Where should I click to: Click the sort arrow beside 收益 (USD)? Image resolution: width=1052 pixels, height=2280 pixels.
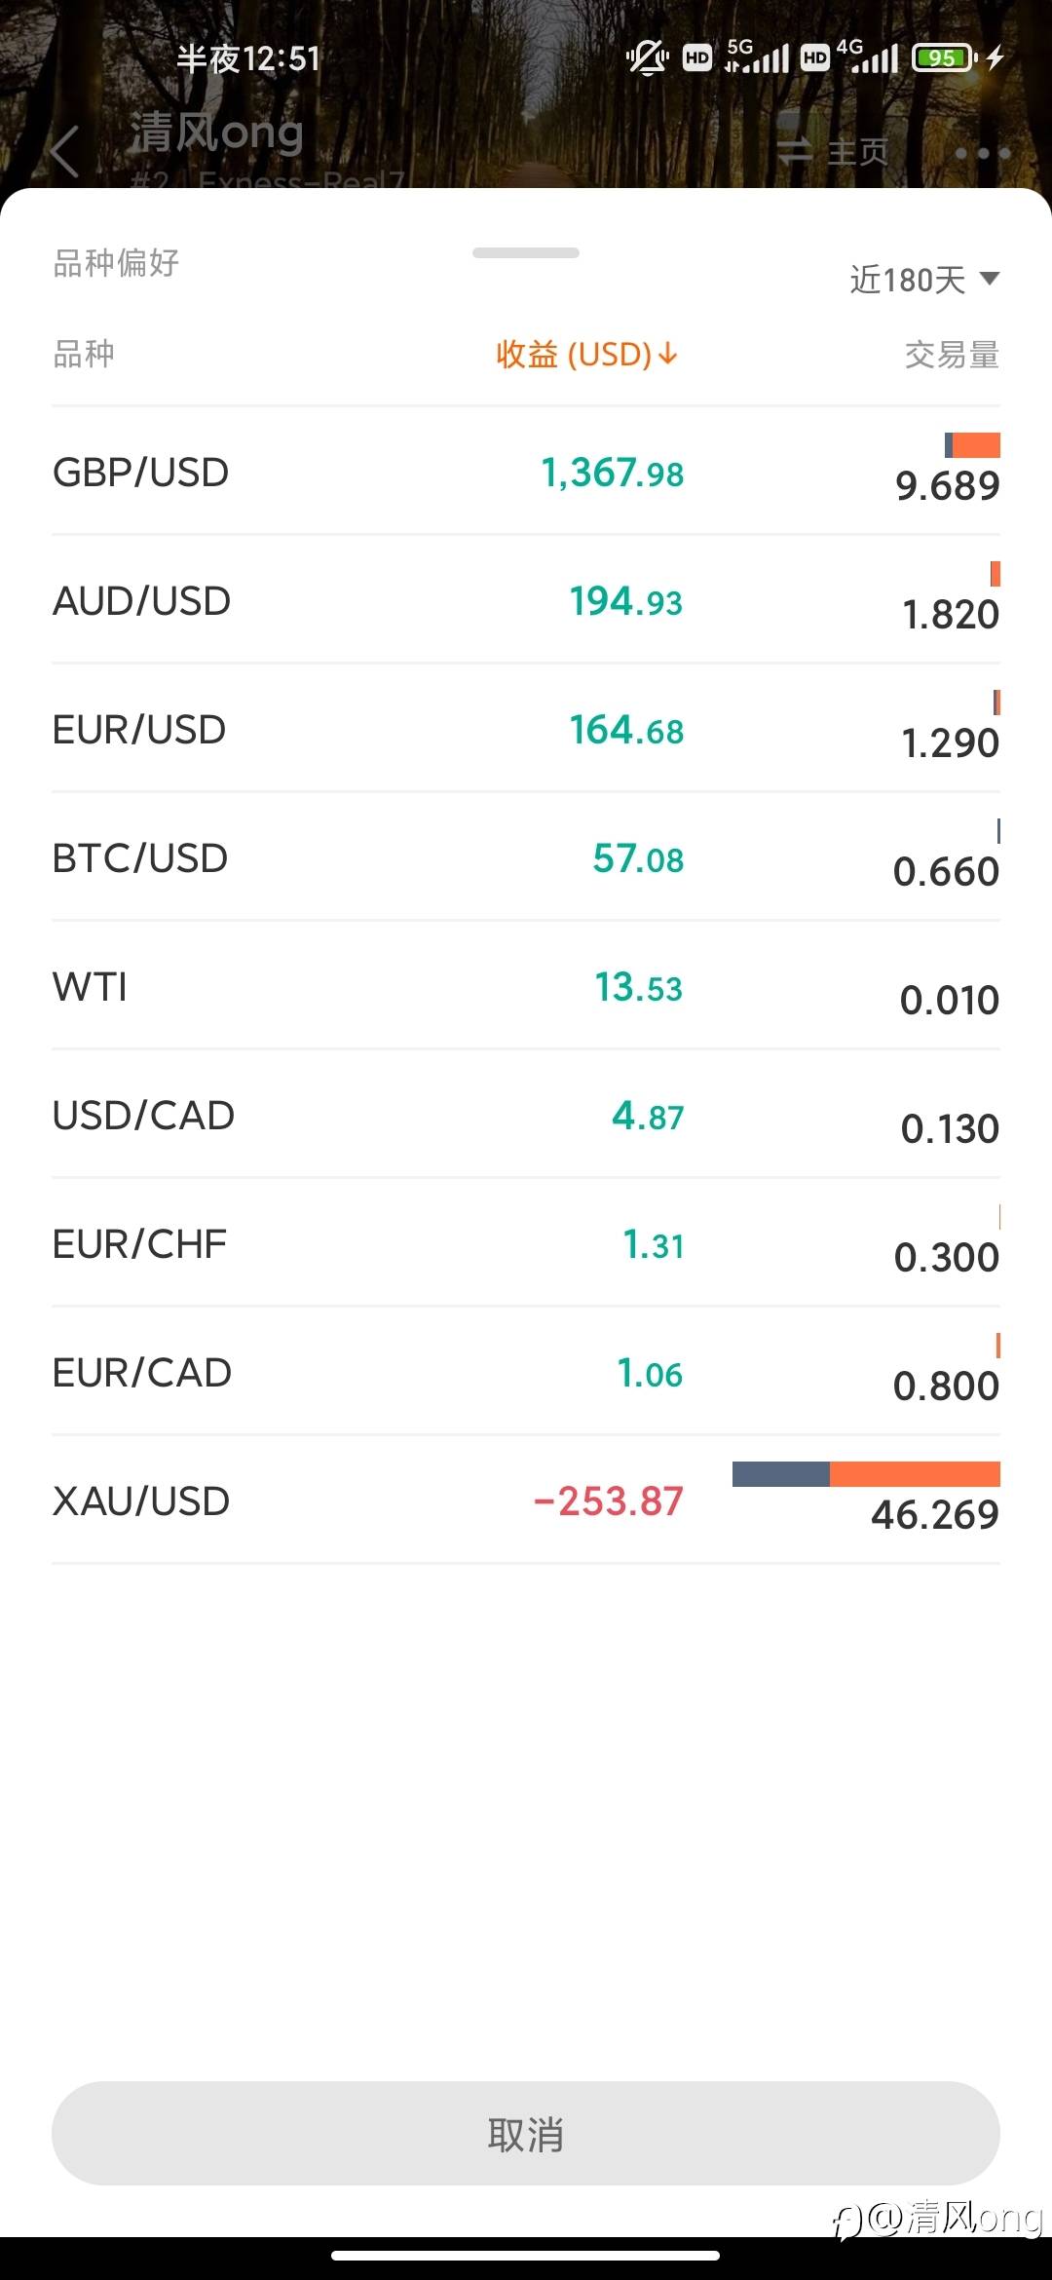(x=668, y=354)
